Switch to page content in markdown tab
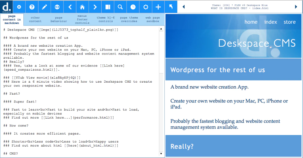The height and width of the screenshot is (158, 303). tap(12, 20)
